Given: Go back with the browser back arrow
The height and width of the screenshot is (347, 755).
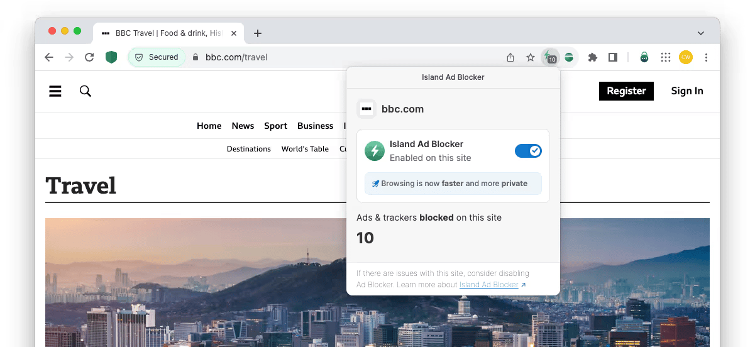Looking at the screenshot, I should tap(49, 57).
